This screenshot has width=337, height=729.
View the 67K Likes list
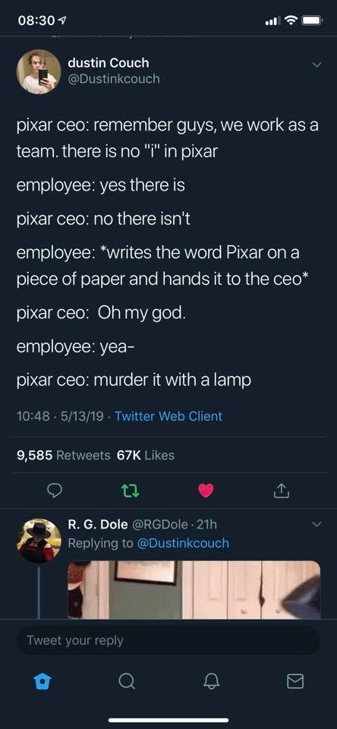(x=146, y=455)
